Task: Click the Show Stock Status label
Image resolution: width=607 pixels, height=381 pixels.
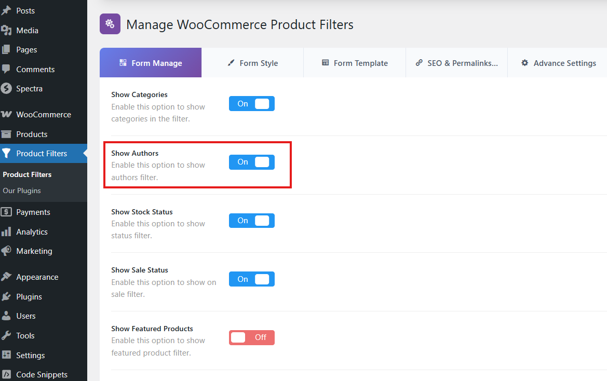Action: 142,212
